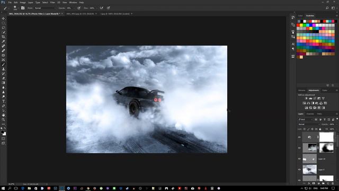Toggle pressure for opacity button
Screen dimensions: 339x191
tap(79, 8)
